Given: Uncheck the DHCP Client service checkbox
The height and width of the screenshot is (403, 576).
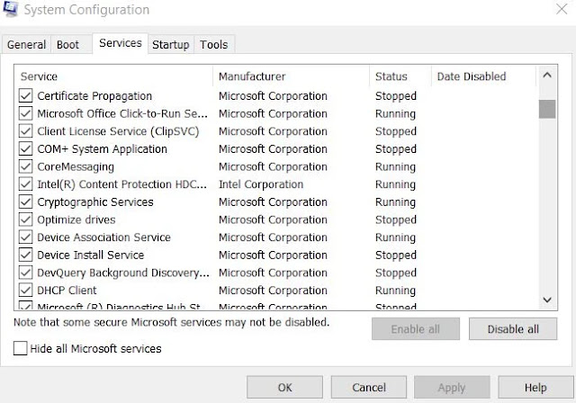Looking at the screenshot, I should [x=25, y=291].
